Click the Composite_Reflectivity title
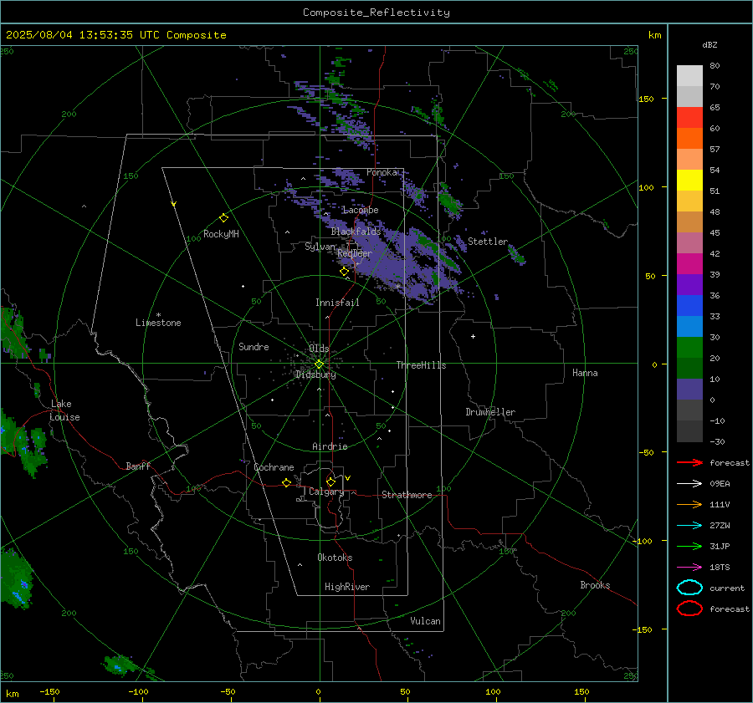 (x=376, y=13)
